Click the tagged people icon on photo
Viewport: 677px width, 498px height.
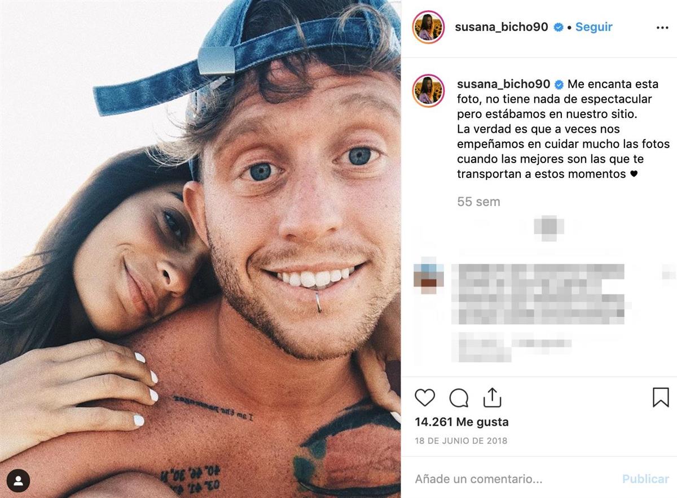(19, 480)
